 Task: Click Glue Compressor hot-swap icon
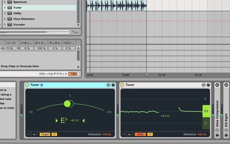click(x=217, y=130)
